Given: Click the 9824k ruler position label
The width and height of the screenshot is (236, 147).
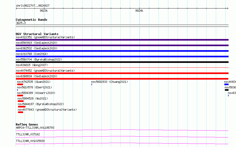Looking at the screenshot, I should tap(139, 11).
